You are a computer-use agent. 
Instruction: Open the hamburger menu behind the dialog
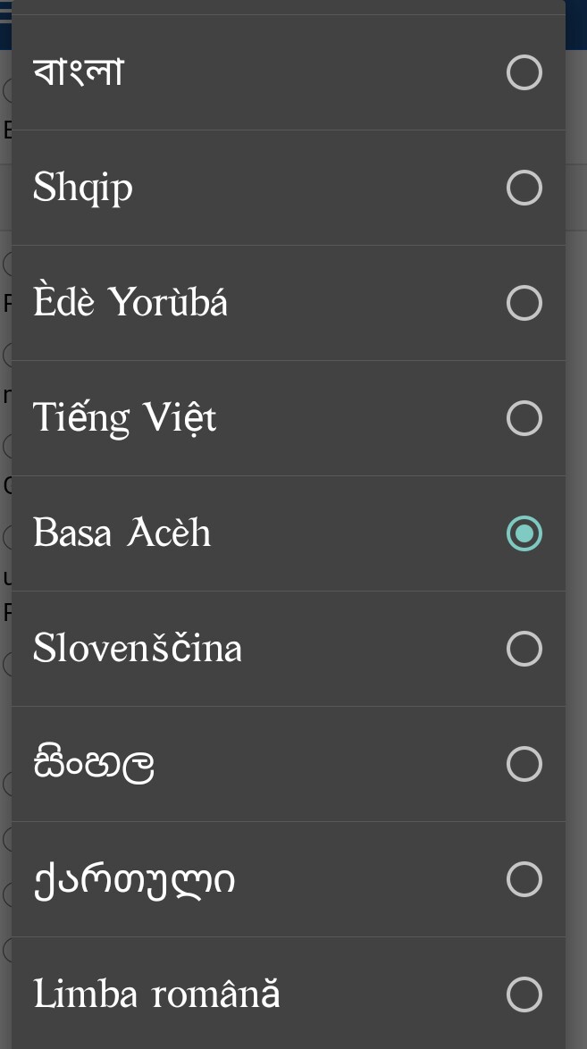(x=5, y=13)
